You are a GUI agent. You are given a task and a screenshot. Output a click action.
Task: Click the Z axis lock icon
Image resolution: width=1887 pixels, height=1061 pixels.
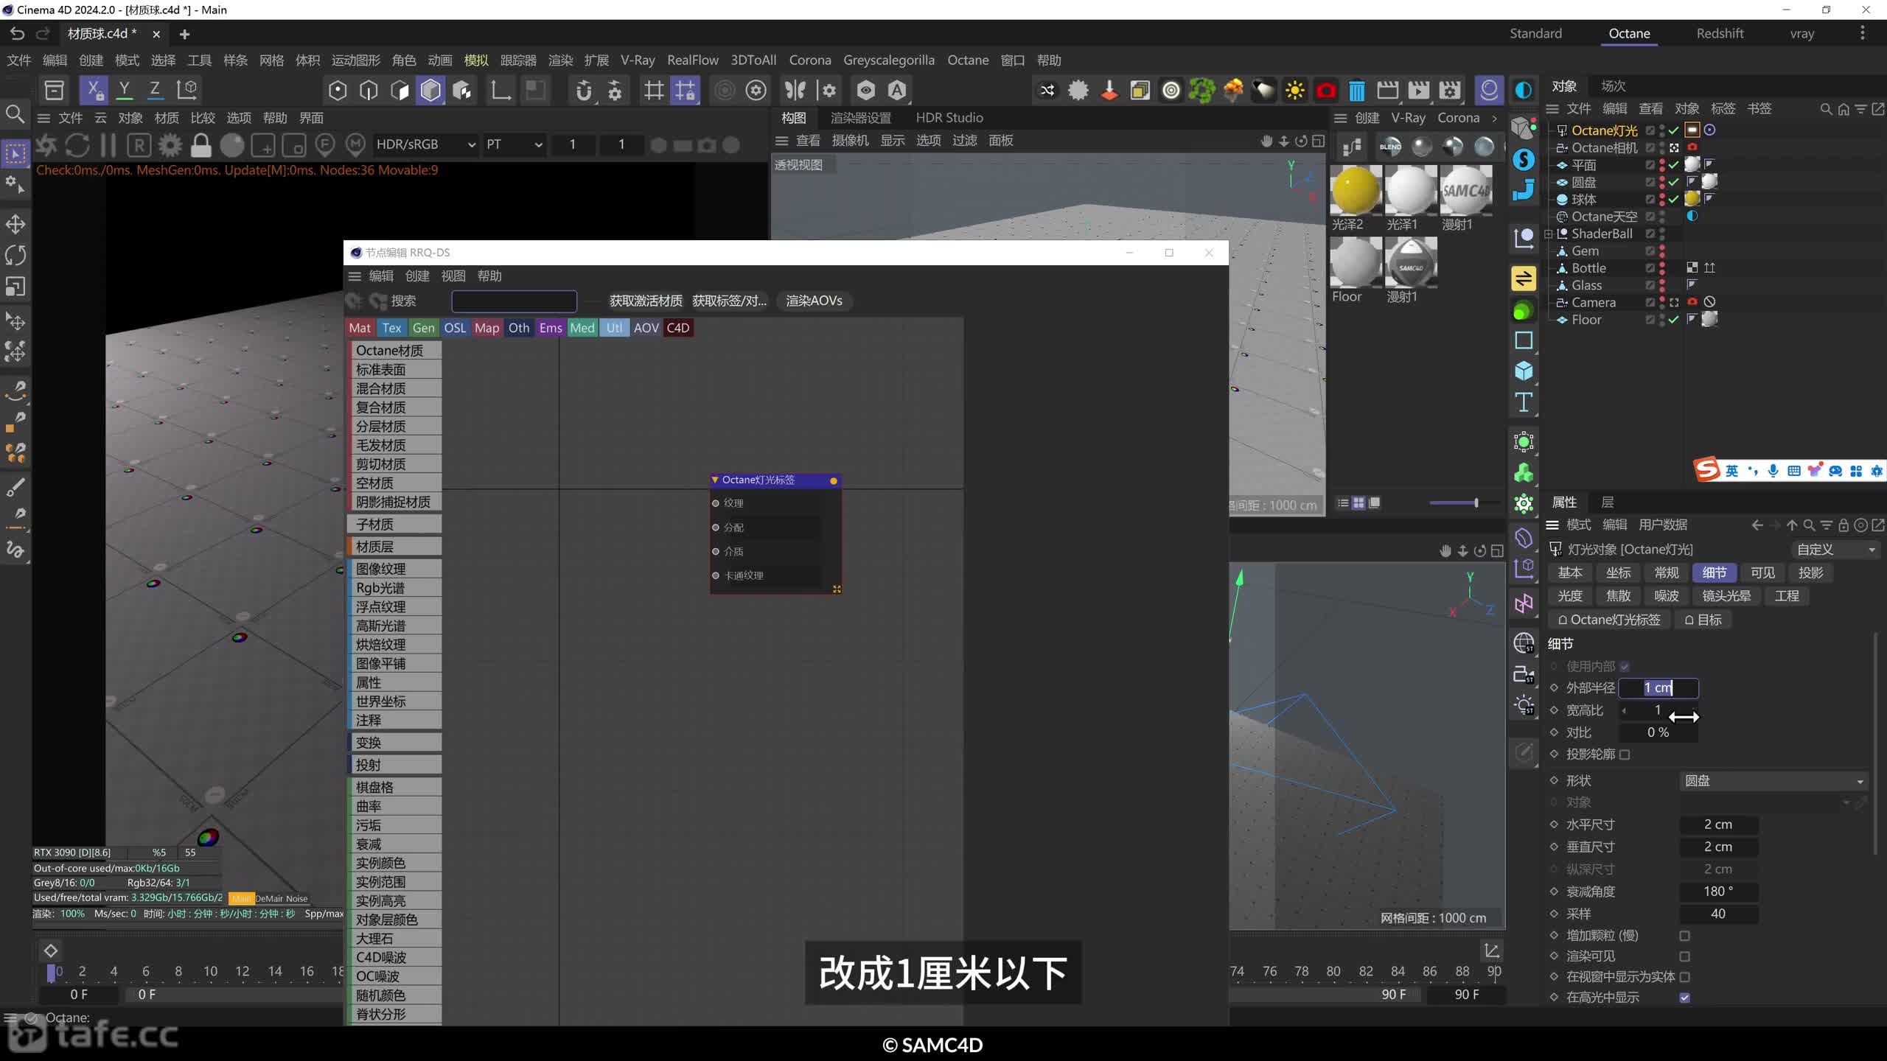[x=155, y=90]
